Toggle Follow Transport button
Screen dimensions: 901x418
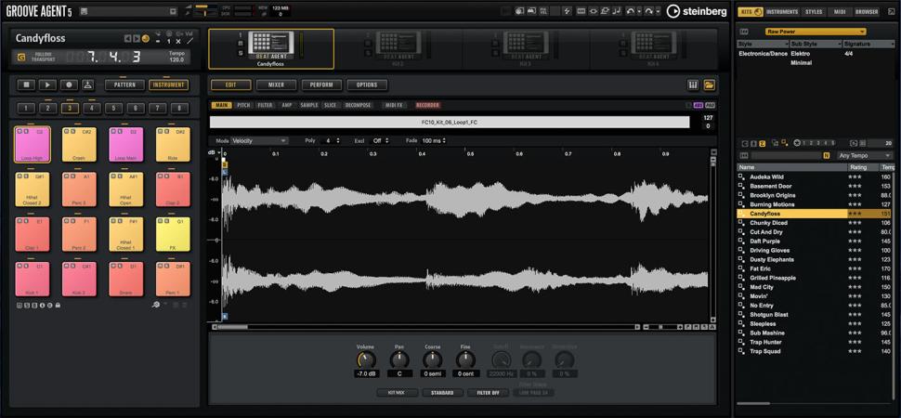coord(21,57)
